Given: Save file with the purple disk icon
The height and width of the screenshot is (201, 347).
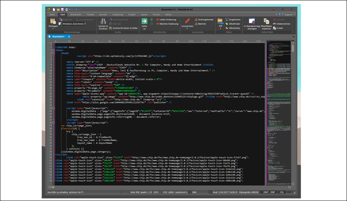Looking at the screenshot, I should point(62,10).
